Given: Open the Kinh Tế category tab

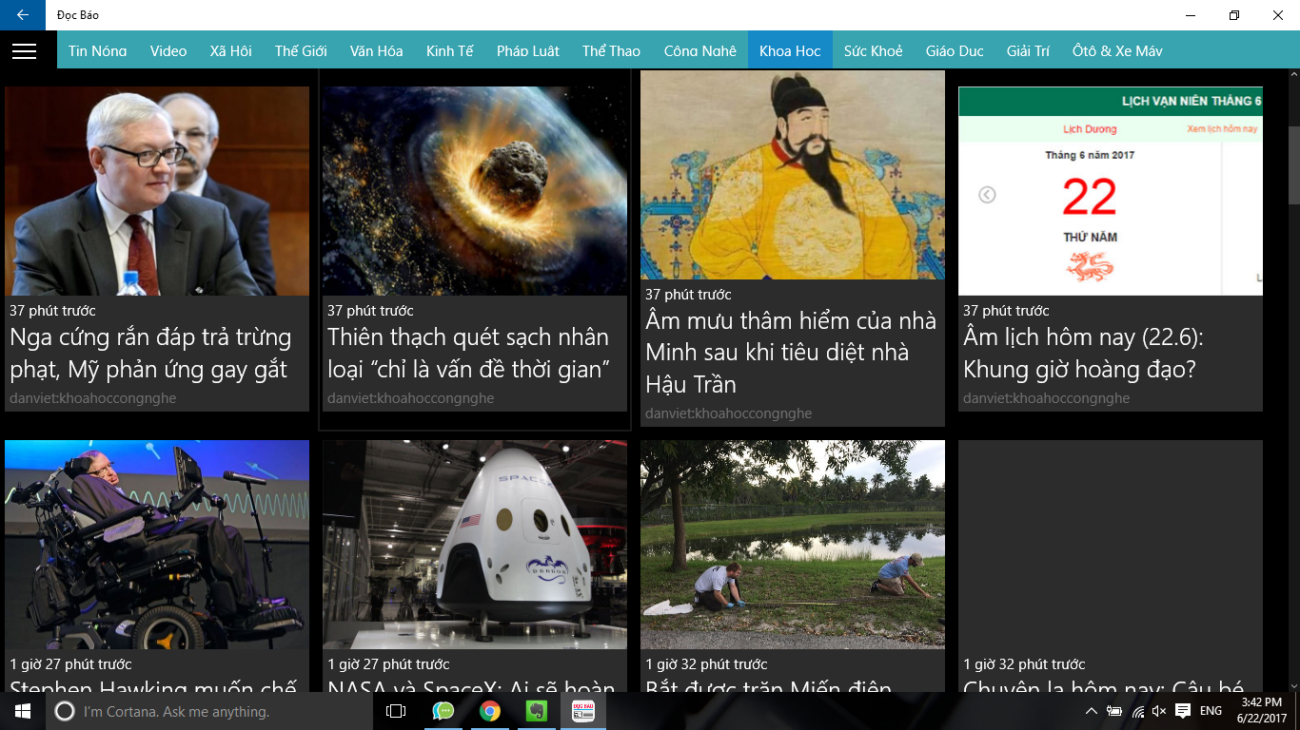Looking at the screenshot, I should [x=449, y=51].
